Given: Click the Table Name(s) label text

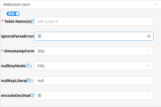Looking at the screenshot, I should point(18,21).
